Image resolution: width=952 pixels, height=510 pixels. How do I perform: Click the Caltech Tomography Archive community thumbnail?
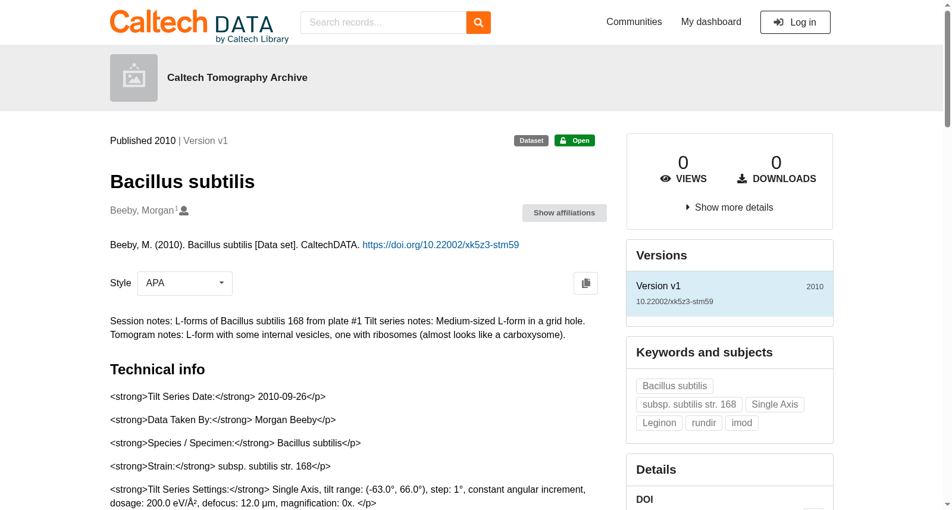134,78
